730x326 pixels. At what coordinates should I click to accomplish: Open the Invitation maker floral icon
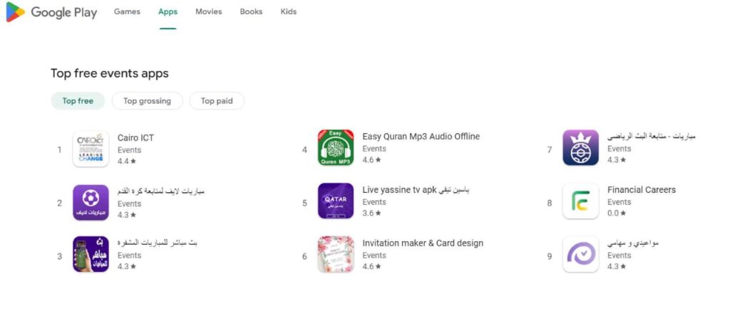[336, 254]
